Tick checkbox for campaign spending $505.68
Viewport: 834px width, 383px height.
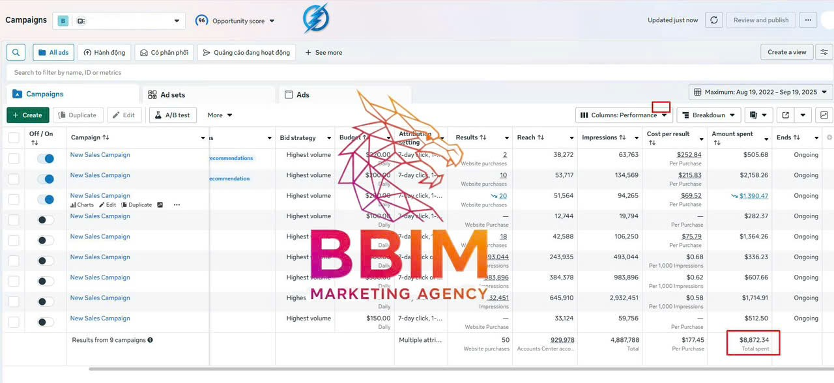pyautogui.click(x=14, y=158)
